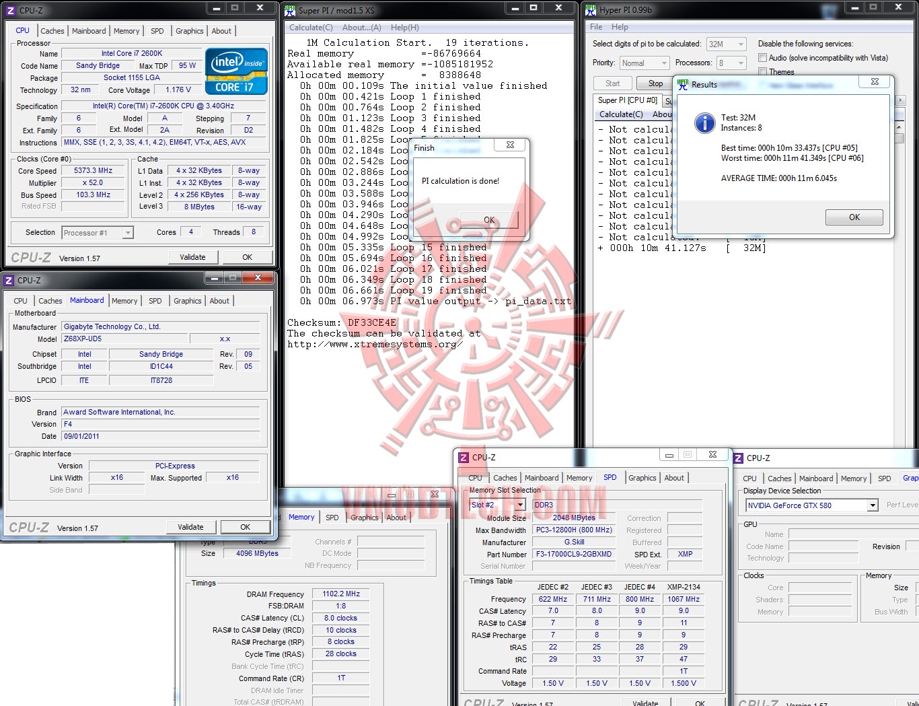Click OK in the Hyper PI Results dialog
The width and height of the screenshot is (919, 706).
coord(854,217)
